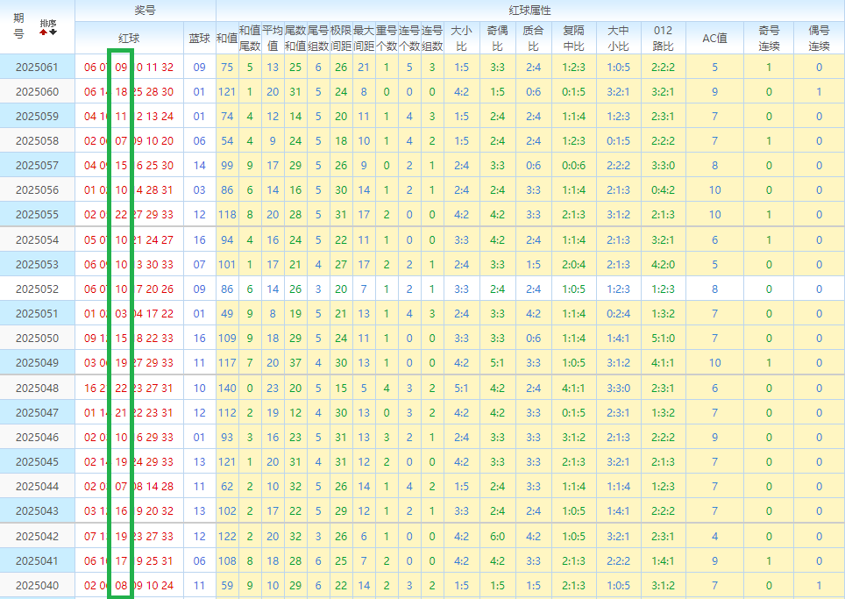The image size is (845, 599).
Task: Click the 奖号 group header
Action: click(145, 11)
